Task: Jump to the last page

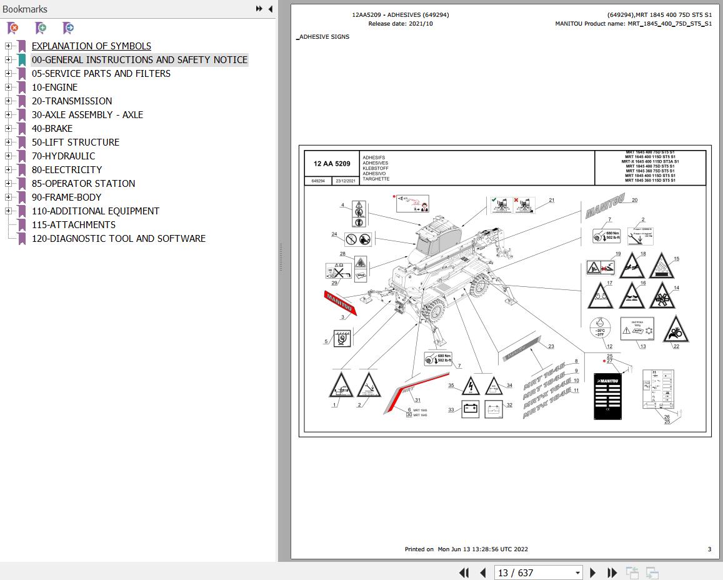Action: coord(612,572)
